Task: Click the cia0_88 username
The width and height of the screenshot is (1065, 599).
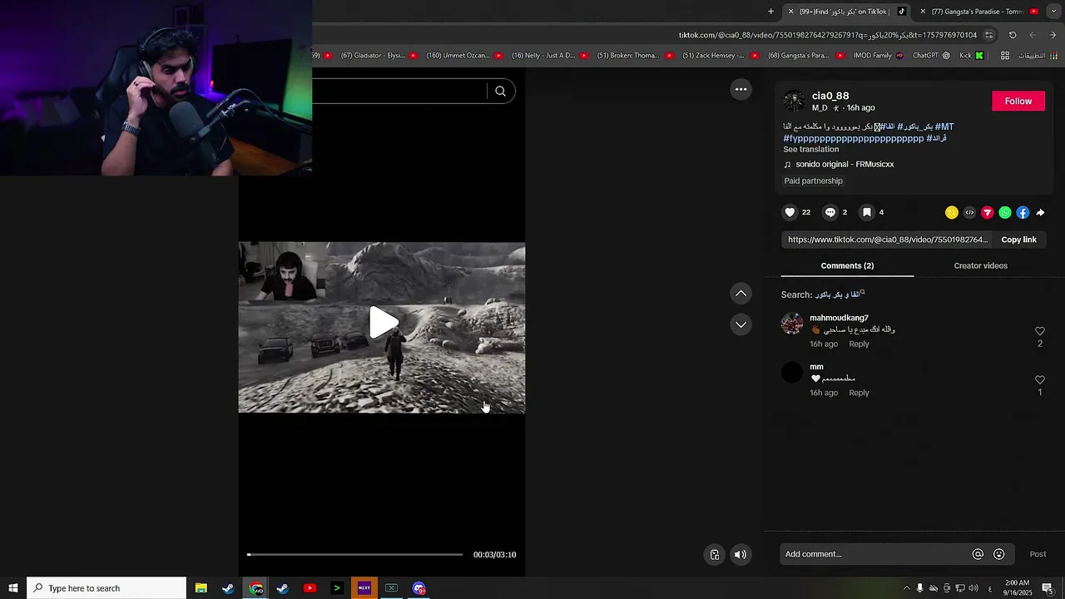Action: click(830, 96)
